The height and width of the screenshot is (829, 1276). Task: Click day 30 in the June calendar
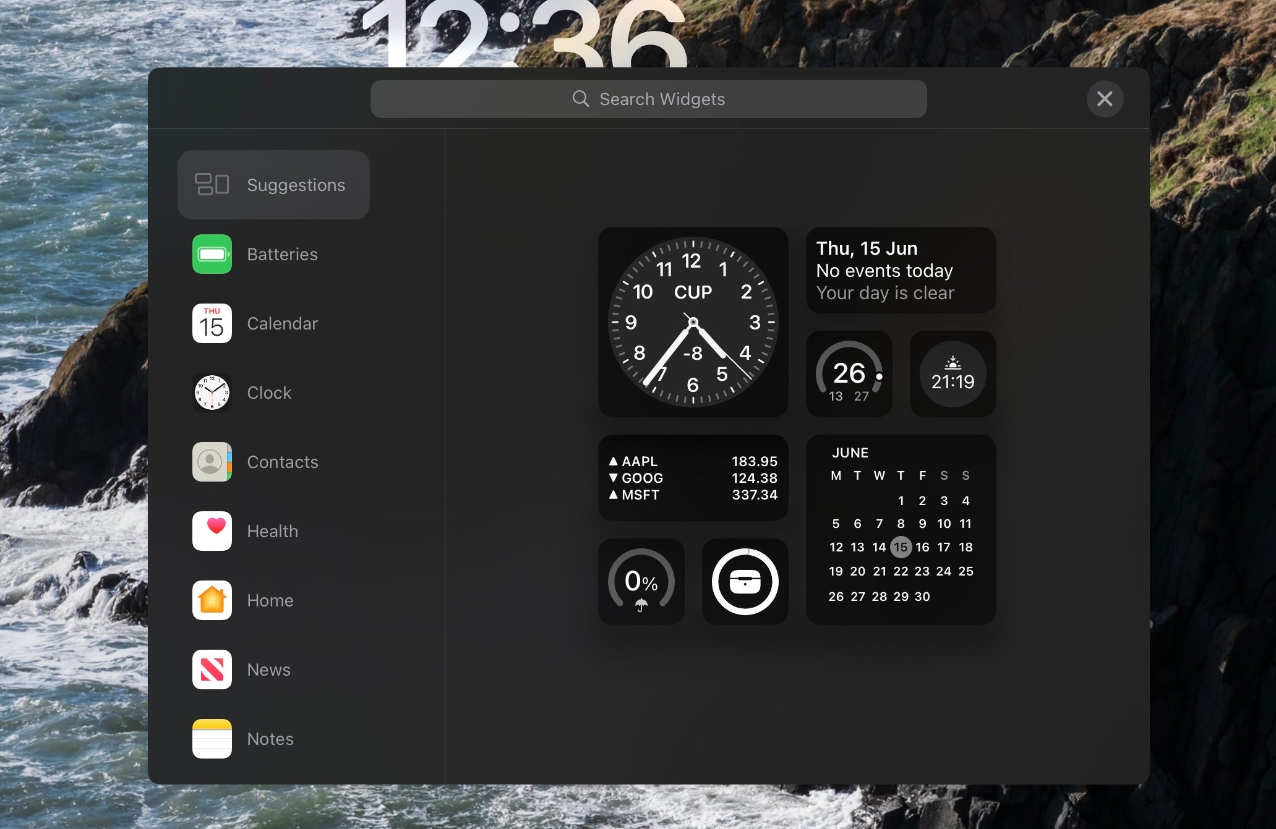(x=922, y=597)
